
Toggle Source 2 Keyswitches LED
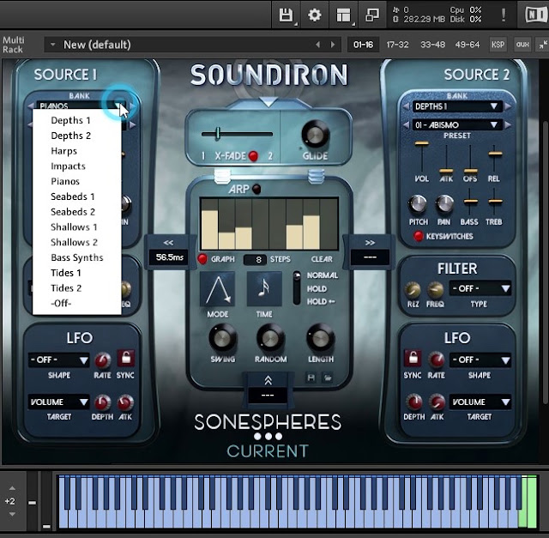pyautogui.click(x=418, y=236)
